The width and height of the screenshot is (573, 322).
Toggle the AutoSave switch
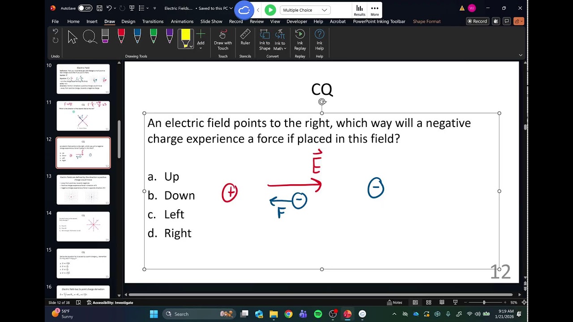[x=85, y=8]
